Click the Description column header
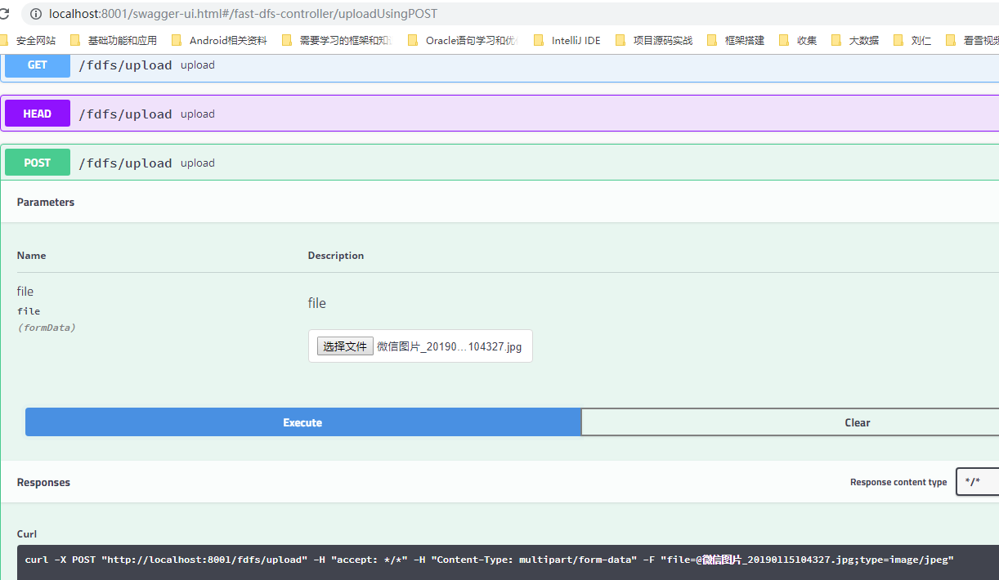 point(336,256)
